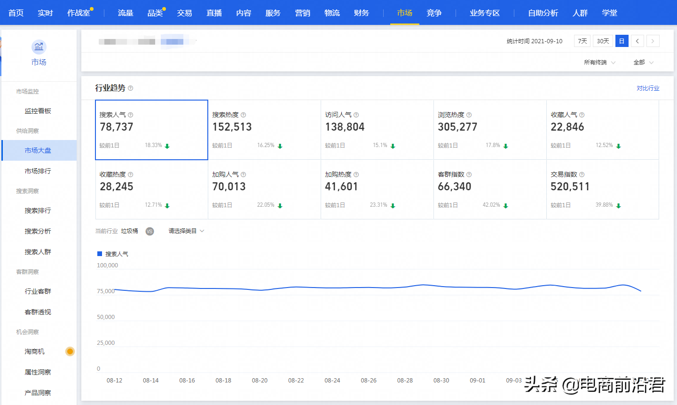Click green down arrow in 交易指数 card
Screen dimensions: 677x405
tap(619, 206)
